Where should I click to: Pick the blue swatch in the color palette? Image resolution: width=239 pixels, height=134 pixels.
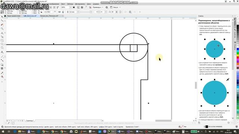[x=238, y=49]
